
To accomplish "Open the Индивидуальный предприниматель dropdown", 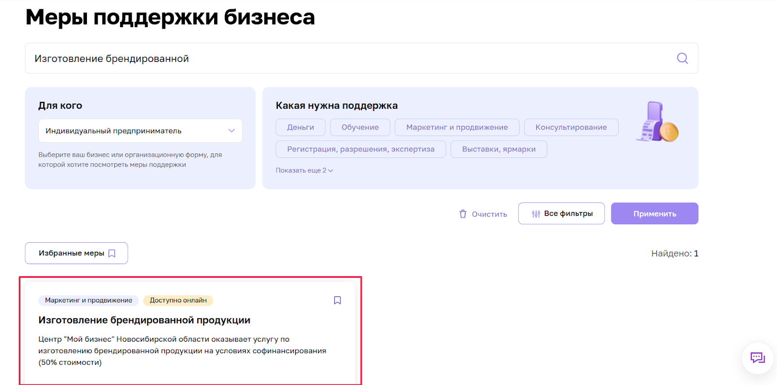I will point(140,131).
